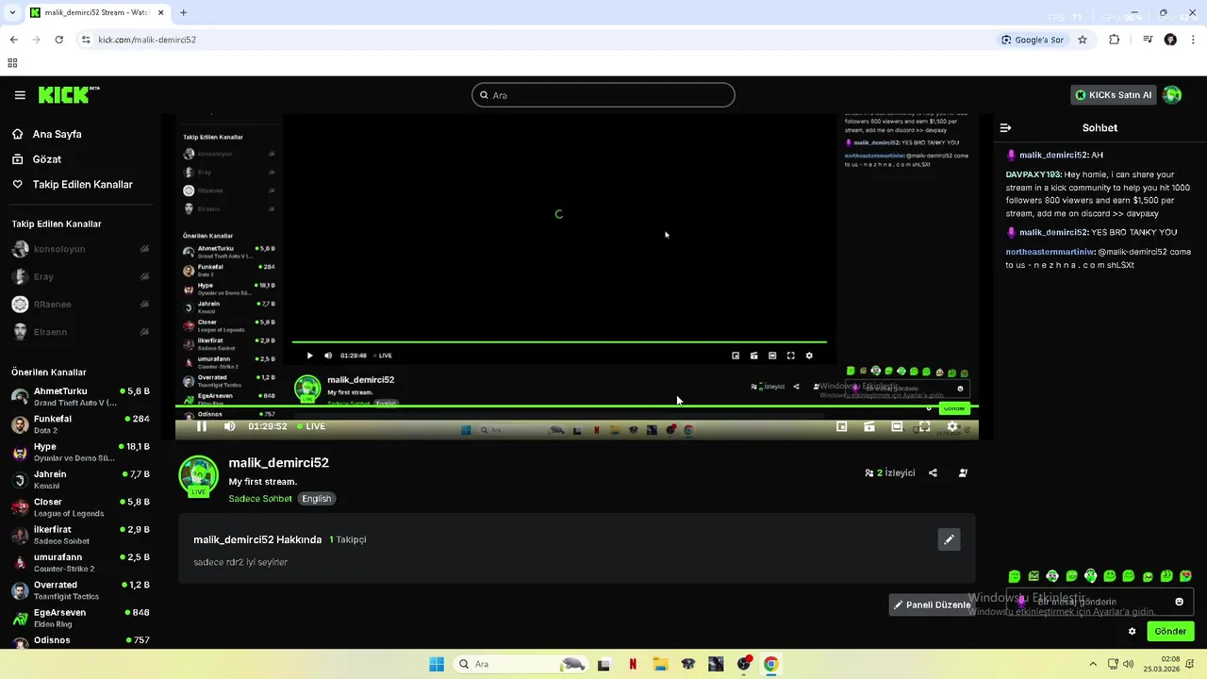Open followed channel RRaenee
1207x679 pixels.
(x=80, y=305)
